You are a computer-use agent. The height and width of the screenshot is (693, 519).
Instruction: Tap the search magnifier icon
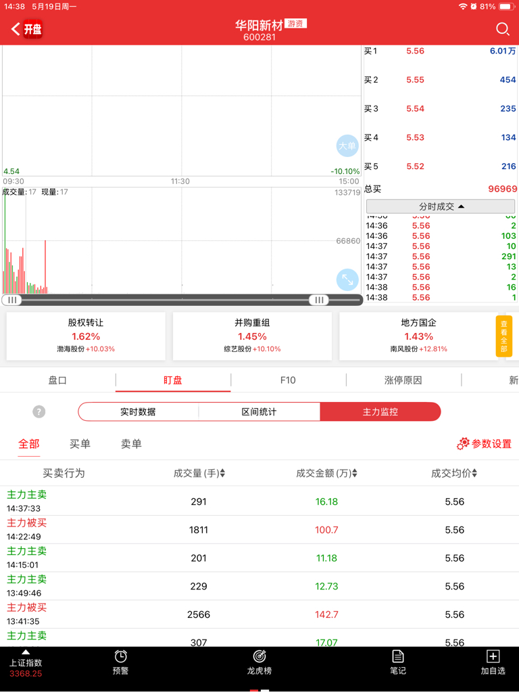pos(503,29)
